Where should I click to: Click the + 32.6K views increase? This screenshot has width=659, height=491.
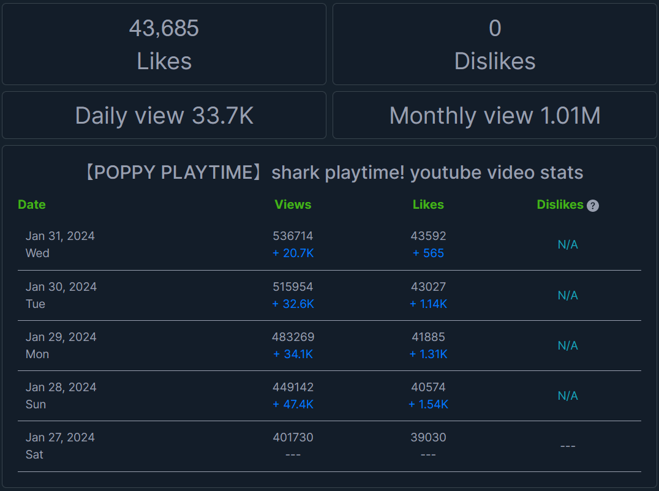point(293,304)
